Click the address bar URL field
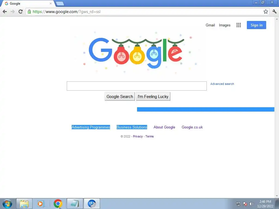 [x=147, y=12]
